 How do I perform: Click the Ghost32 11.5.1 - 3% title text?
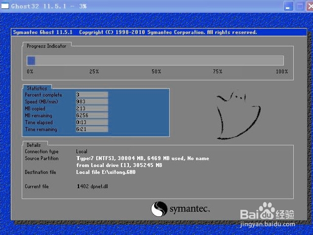pyautogui.click(x=49, y=6)
